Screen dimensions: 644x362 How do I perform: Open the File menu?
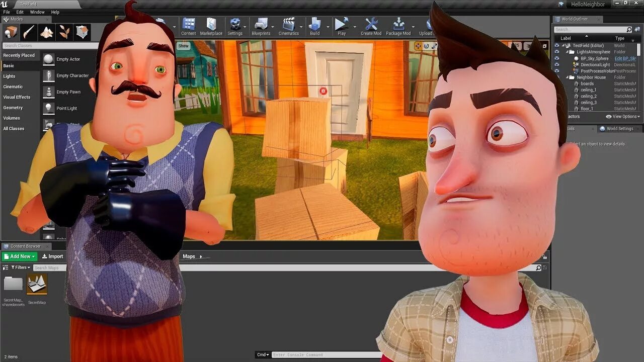(x=7, y=12)
